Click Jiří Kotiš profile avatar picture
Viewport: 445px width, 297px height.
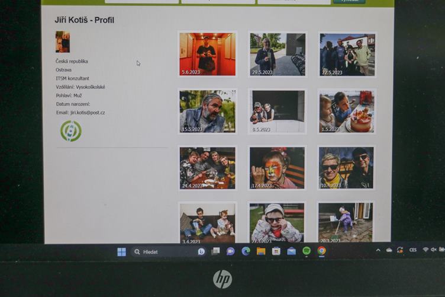click(63, 41)
